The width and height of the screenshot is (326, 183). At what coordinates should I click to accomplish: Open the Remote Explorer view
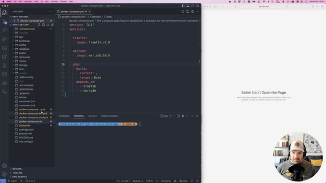tap(5, 48)
